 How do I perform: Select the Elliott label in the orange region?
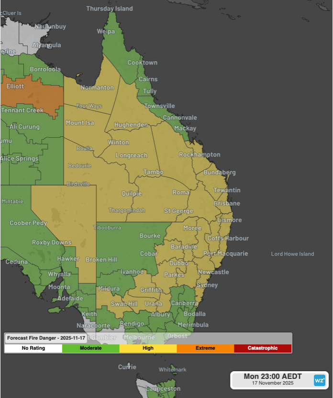click(15, 87)
